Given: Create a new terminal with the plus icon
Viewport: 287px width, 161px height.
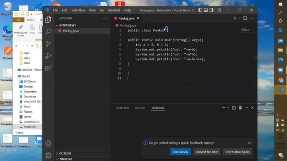Looking at the screenshot, I should coord(224,108).
